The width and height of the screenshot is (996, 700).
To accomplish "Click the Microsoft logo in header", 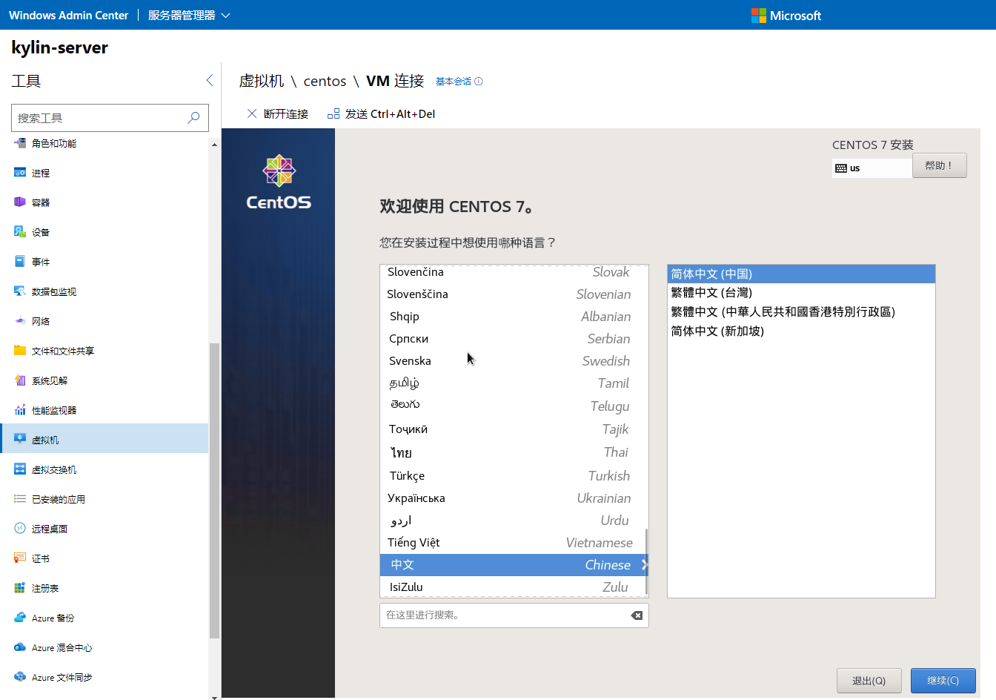I will [x=786, y=16].
